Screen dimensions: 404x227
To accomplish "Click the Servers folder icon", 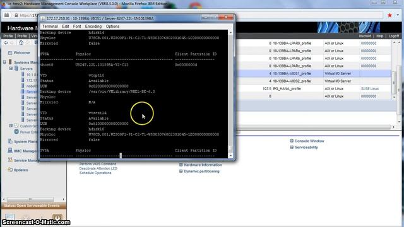I will click(x=16, y=69).
